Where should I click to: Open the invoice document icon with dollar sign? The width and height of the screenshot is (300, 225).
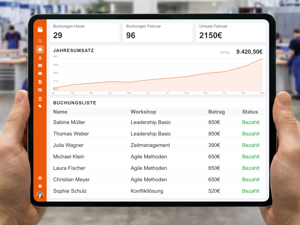pos(40,82)
